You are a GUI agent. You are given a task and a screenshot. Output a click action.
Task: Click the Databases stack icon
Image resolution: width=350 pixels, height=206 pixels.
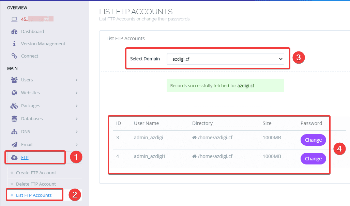[x=14, y=118]
